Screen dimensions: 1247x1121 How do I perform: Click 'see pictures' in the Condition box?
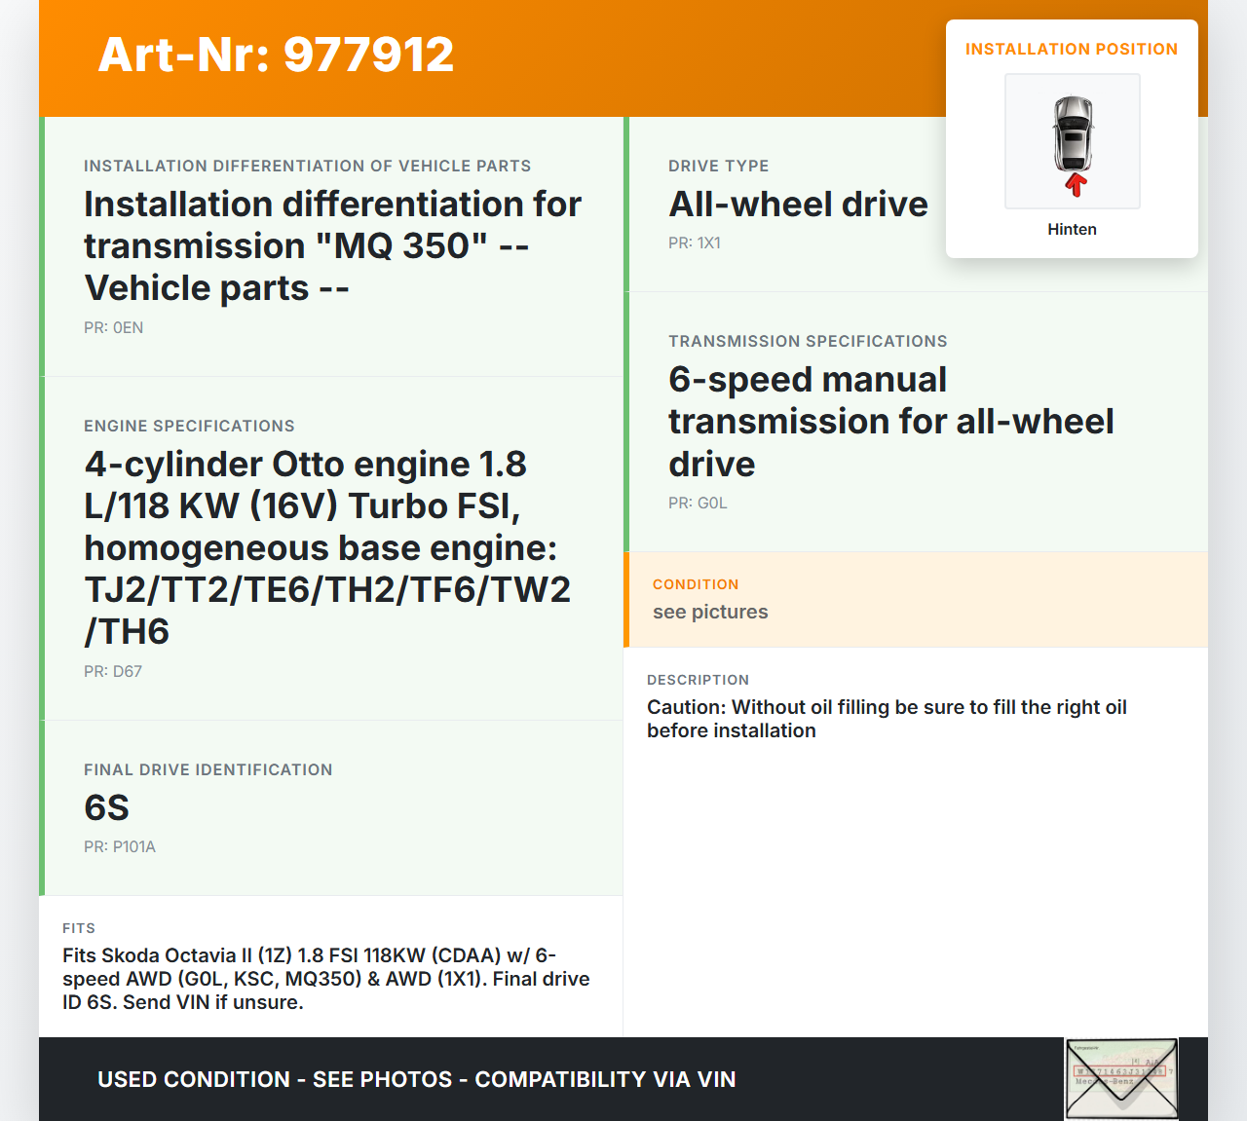(x=710, y=612)
